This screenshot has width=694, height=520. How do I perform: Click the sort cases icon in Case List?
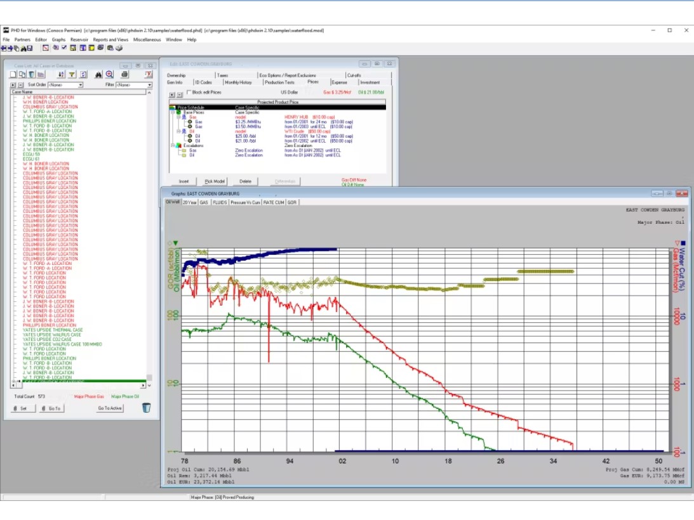(x=62, y=75)
